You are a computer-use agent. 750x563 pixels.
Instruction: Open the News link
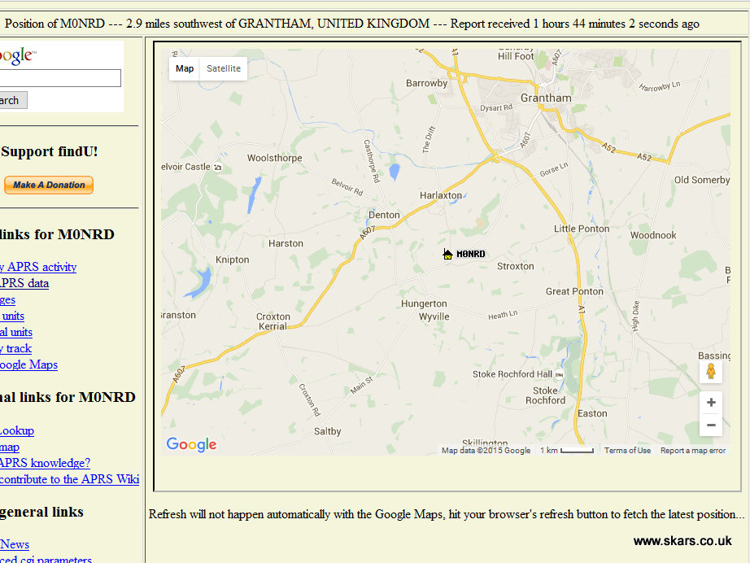15,544
